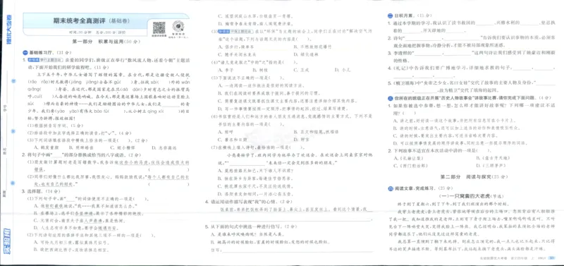Screen dimensions: 564x266
Task: Click the blue circle numbering 基础练习厅
Action: click(x=26, y=52)
